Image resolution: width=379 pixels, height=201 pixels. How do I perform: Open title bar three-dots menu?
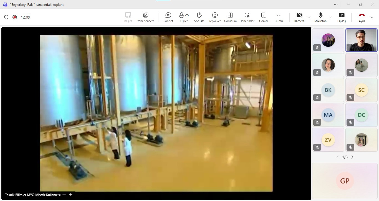point(336,4)
